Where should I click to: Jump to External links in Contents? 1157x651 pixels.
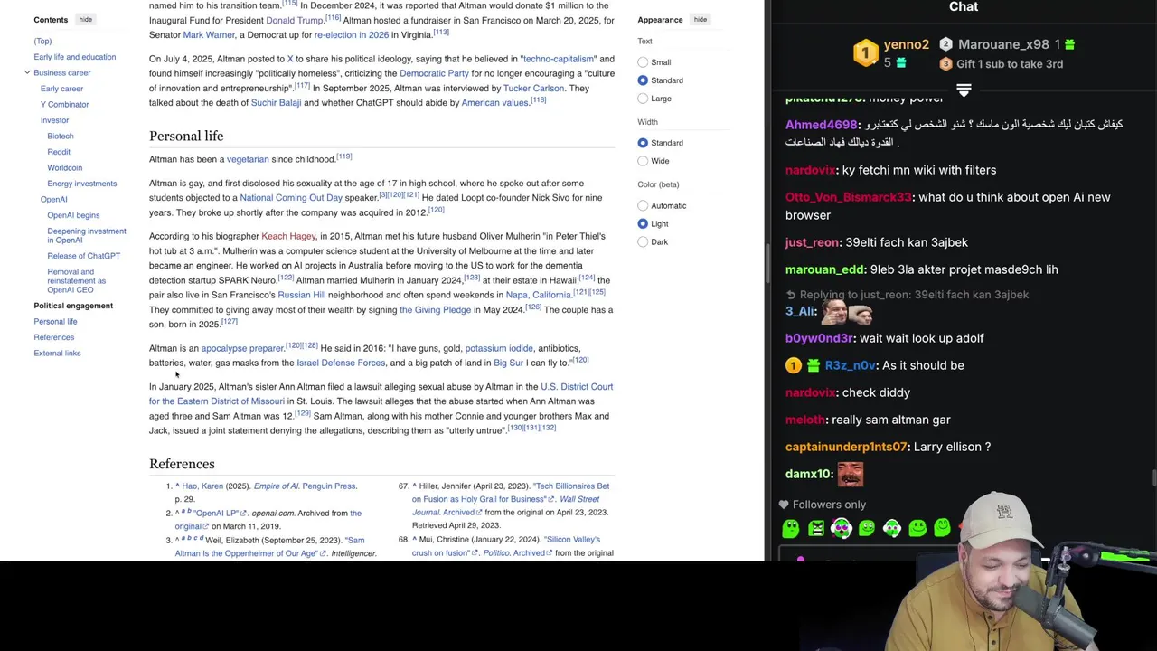[57, 353]
